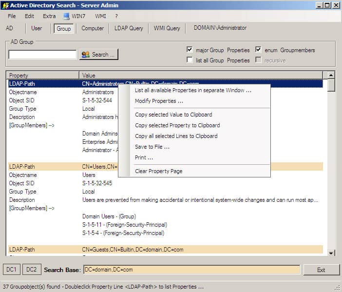Click the Search Base input field
The image size is (342, 292).
point(191,270)
